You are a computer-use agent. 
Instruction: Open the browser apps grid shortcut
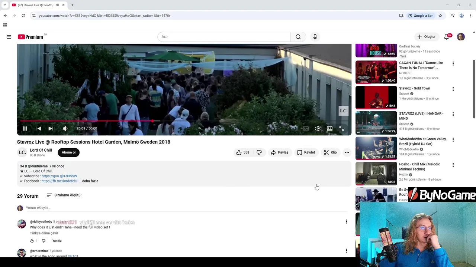5,25
